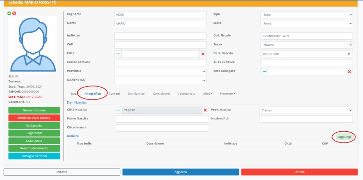Screen dimensions: 363x180
Task: Open the Città lookup dots button
Action: 118,54
